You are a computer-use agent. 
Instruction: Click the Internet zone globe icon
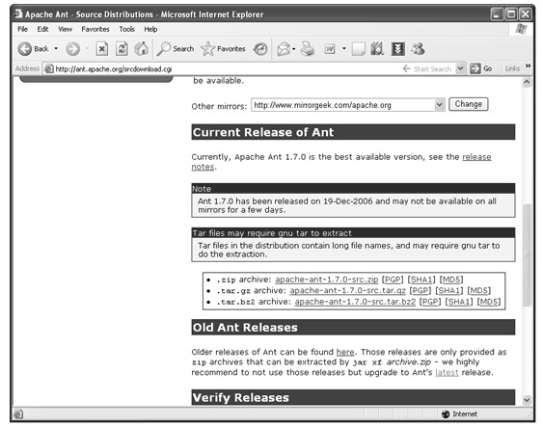tap(446, 414)
